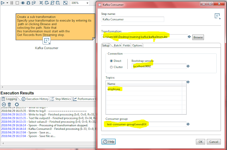
Task: Click the Step name input field
Action: pos(133,19)
